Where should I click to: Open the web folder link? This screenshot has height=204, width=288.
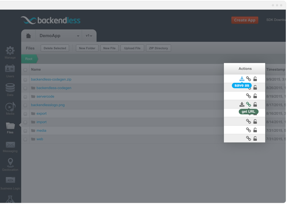(x=40, y=139)
